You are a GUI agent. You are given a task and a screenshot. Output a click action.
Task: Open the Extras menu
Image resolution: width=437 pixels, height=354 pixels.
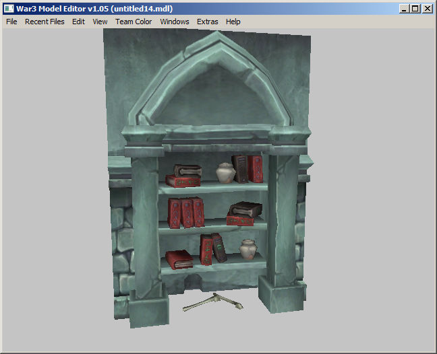pyautogui.click(x=207, y=22)
